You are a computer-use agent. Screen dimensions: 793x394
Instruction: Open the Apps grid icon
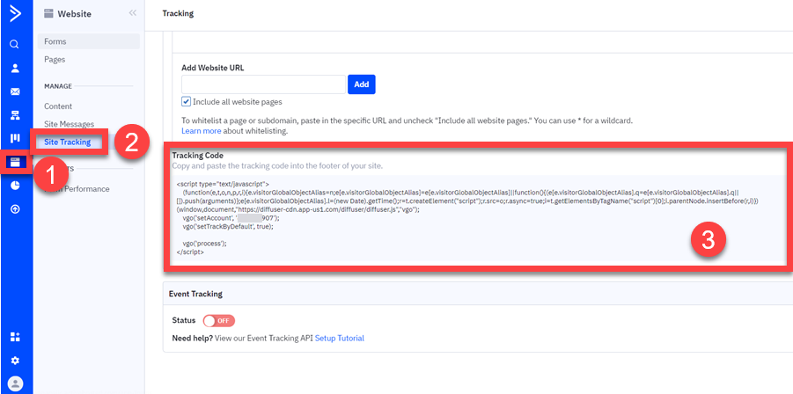15,337
